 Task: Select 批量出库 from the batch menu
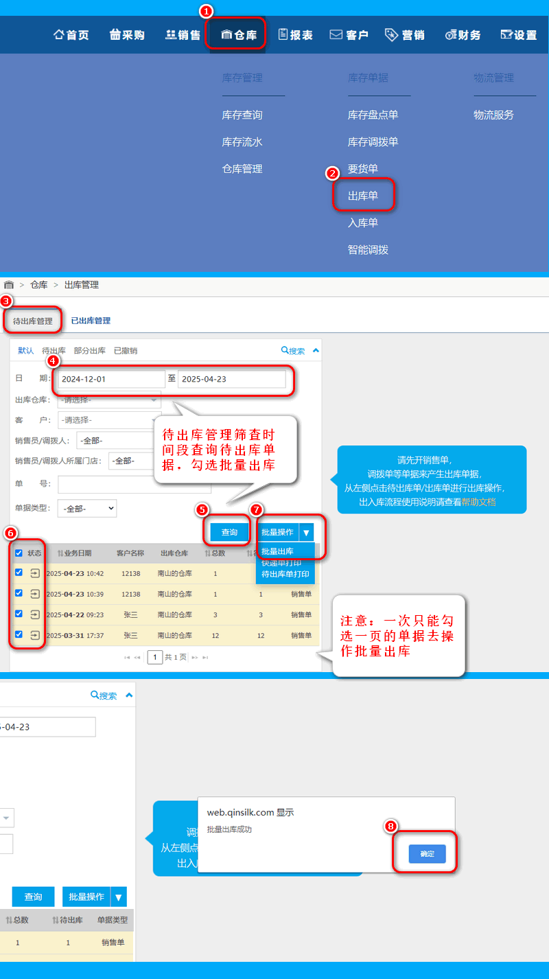pos(278,551)
